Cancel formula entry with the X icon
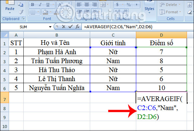 tap(63, 27)
